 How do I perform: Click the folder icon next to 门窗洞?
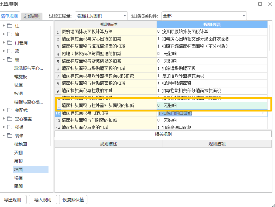coord(10,43)
